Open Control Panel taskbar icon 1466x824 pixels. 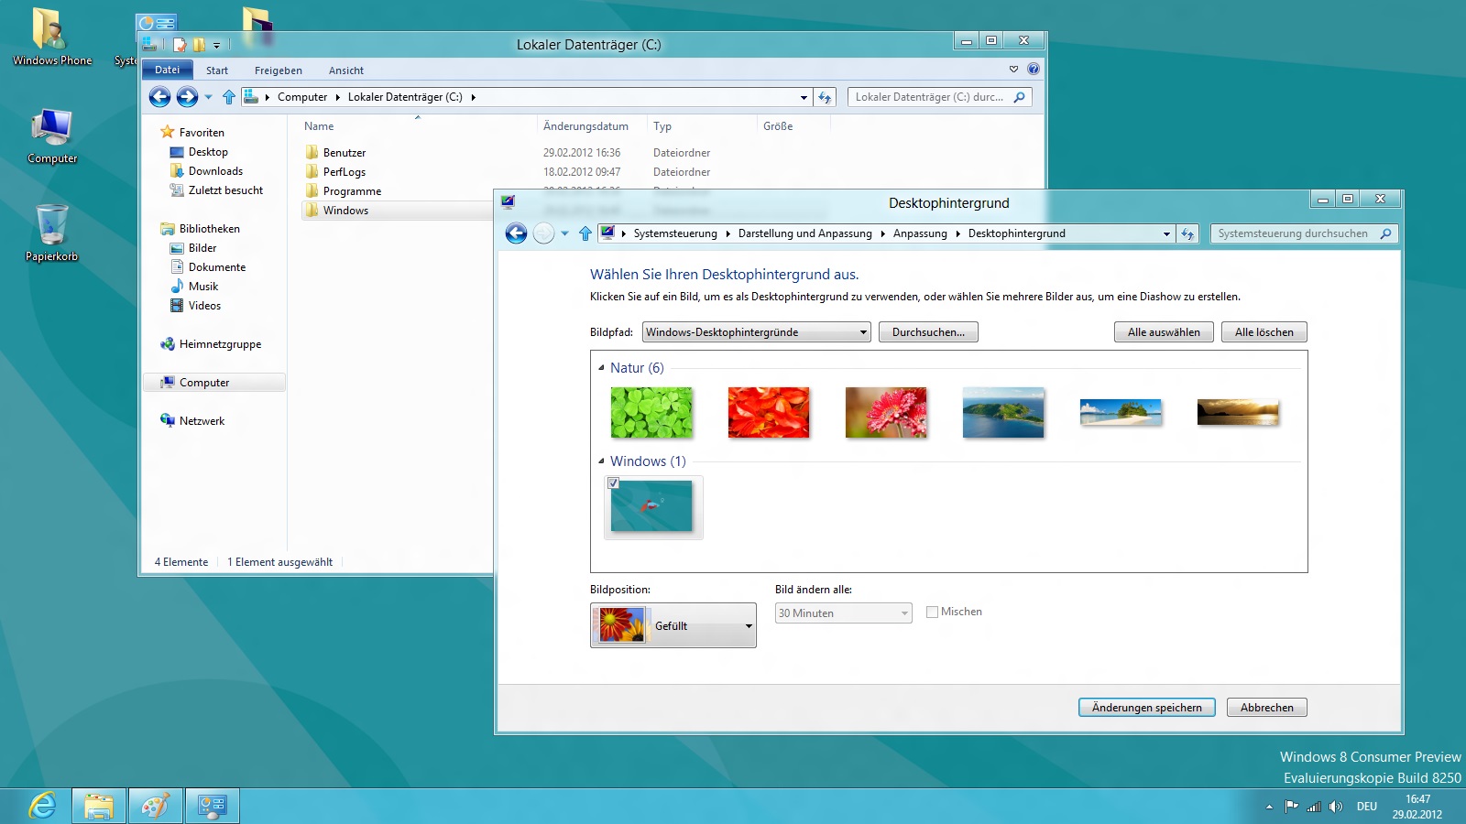(213, 806)
